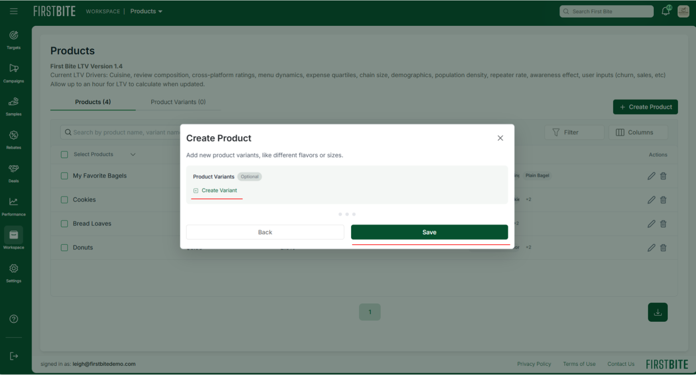696x375 pixels.
Task: Delete the My Favorite Bagels product
Action: click(663, 176)
